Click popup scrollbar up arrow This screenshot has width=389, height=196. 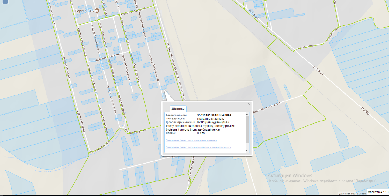click(x=247, y=114)
